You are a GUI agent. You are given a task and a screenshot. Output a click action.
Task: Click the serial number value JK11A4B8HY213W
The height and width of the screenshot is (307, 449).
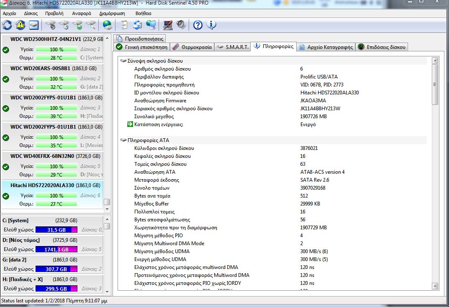pos(320,109)
